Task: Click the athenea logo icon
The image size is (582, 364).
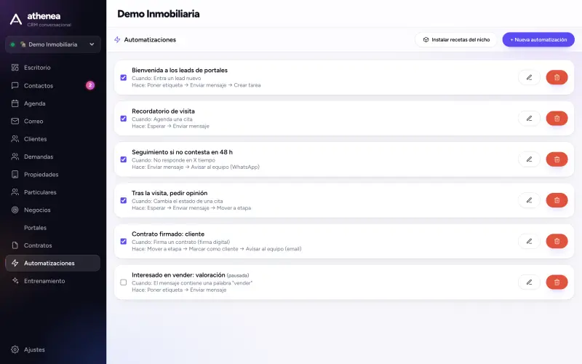Action: pos(15,20)
